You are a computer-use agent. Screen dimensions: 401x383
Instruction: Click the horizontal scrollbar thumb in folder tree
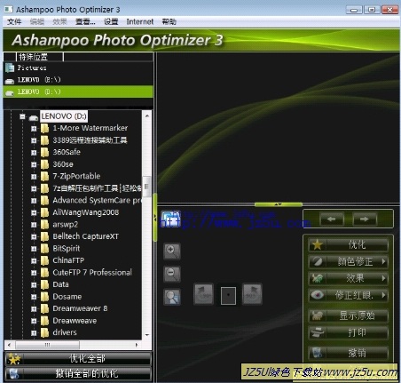(x=47, y=345)
